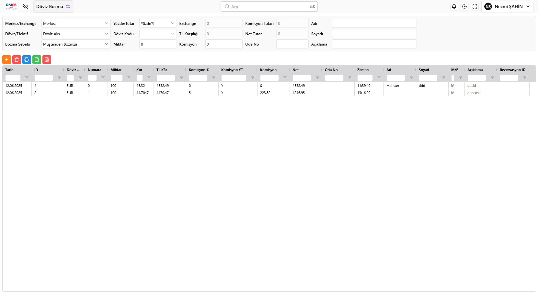Click the Miktar input field
This screenshot has height=294, width=538.
[x=158, y=44]
